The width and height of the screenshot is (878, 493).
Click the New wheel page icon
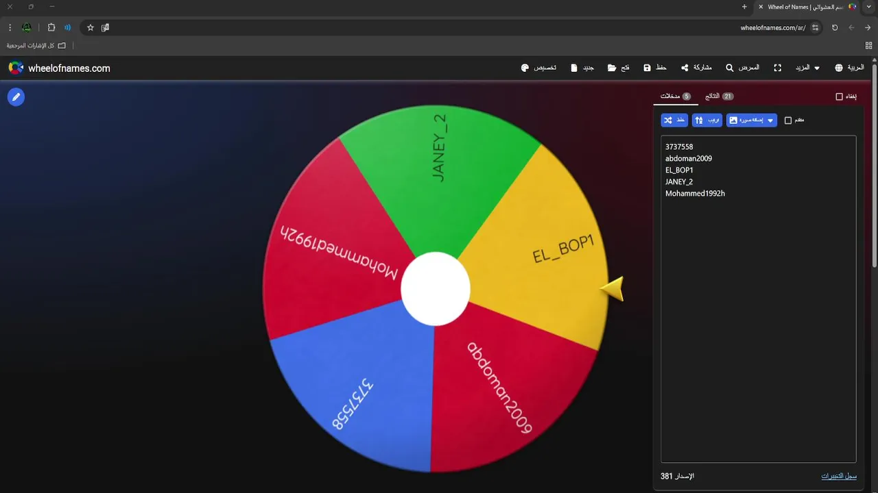574,68
